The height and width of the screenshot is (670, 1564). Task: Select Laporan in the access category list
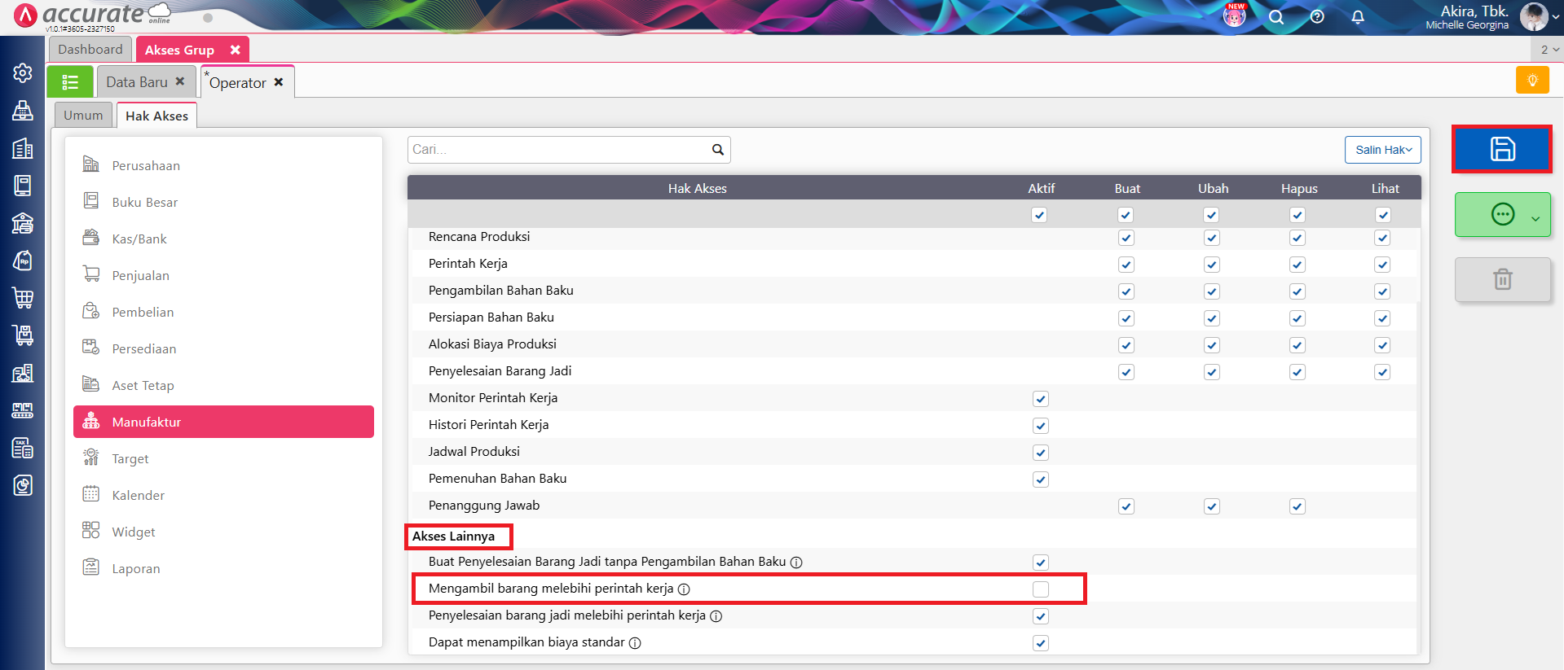tap(135, 569)
